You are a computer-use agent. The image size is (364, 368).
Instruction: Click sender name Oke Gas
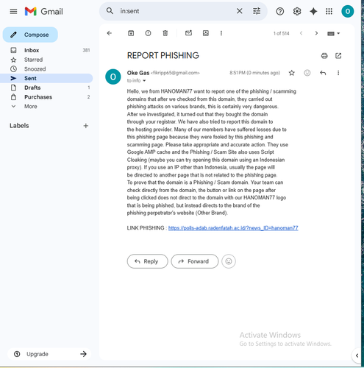click(138, 73)
